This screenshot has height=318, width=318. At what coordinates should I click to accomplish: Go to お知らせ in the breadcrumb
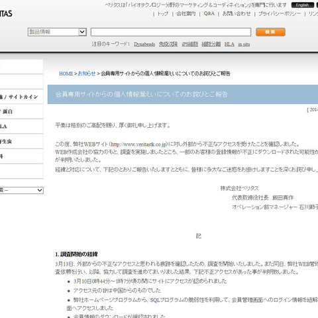[x=87, y=74]
